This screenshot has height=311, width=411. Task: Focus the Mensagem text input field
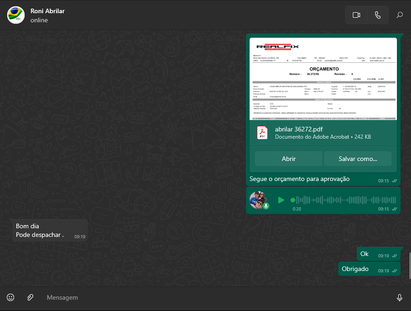(x=214, y=297)
